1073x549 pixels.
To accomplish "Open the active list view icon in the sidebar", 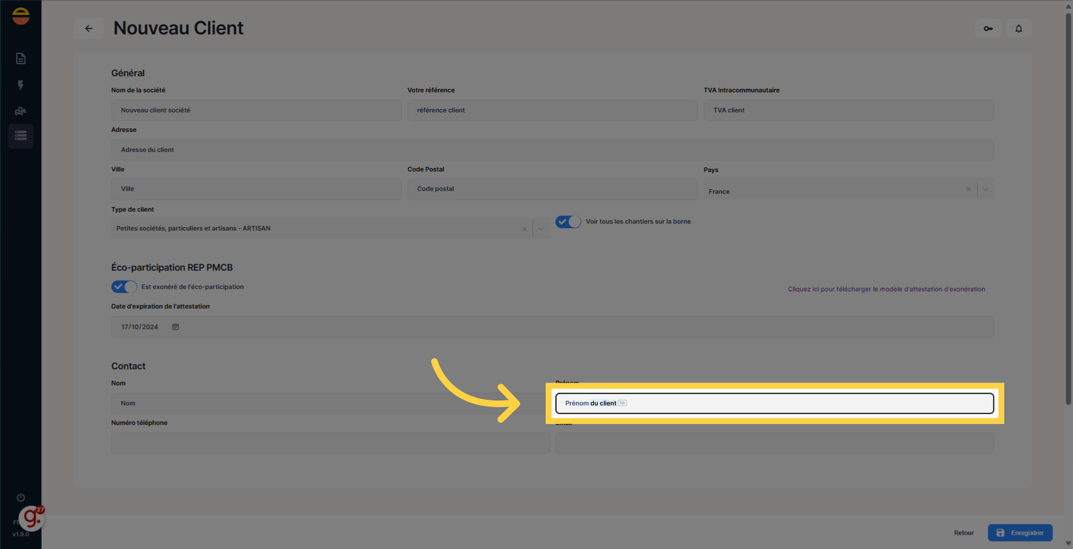I will click(x=21, y=136).
